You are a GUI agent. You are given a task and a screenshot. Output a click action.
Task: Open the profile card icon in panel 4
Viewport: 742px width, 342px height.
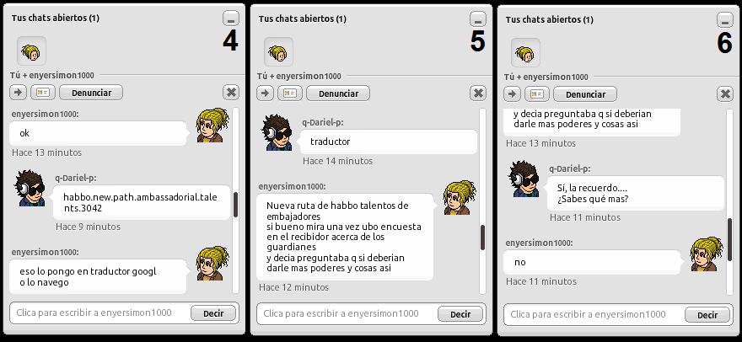point(43,93)
